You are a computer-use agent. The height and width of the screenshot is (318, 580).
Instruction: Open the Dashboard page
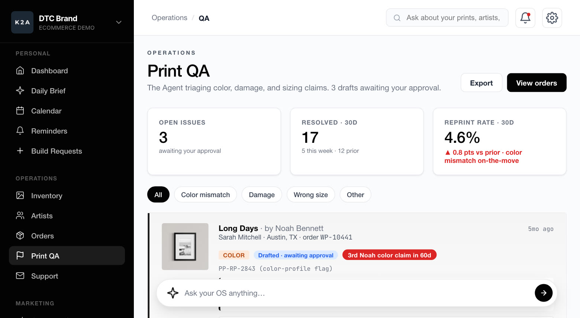67,71
